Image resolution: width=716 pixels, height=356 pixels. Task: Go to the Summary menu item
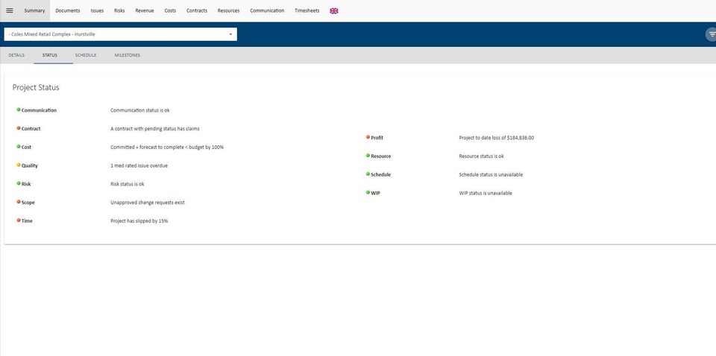click(x=35, y=10)
